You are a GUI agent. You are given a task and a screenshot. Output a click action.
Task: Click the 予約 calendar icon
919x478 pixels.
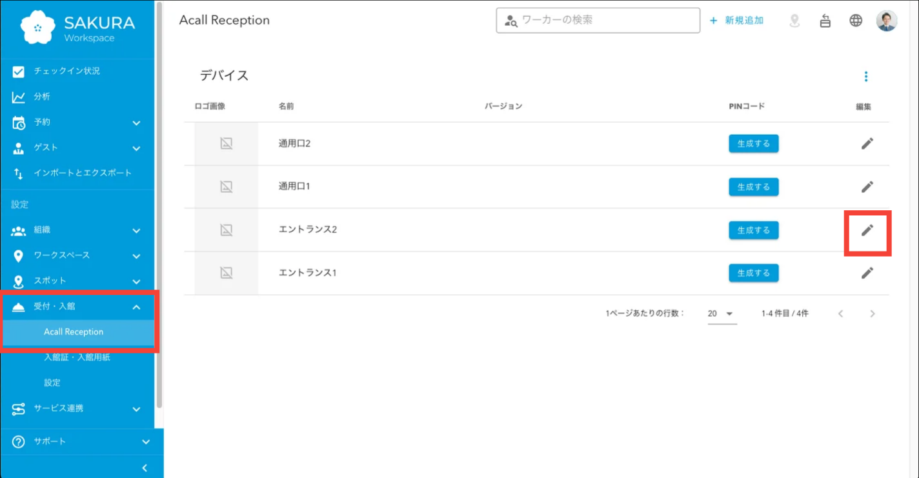coord(19,123)
